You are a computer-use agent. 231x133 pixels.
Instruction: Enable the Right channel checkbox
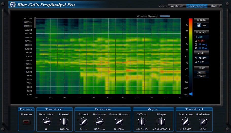click(196, 41)
